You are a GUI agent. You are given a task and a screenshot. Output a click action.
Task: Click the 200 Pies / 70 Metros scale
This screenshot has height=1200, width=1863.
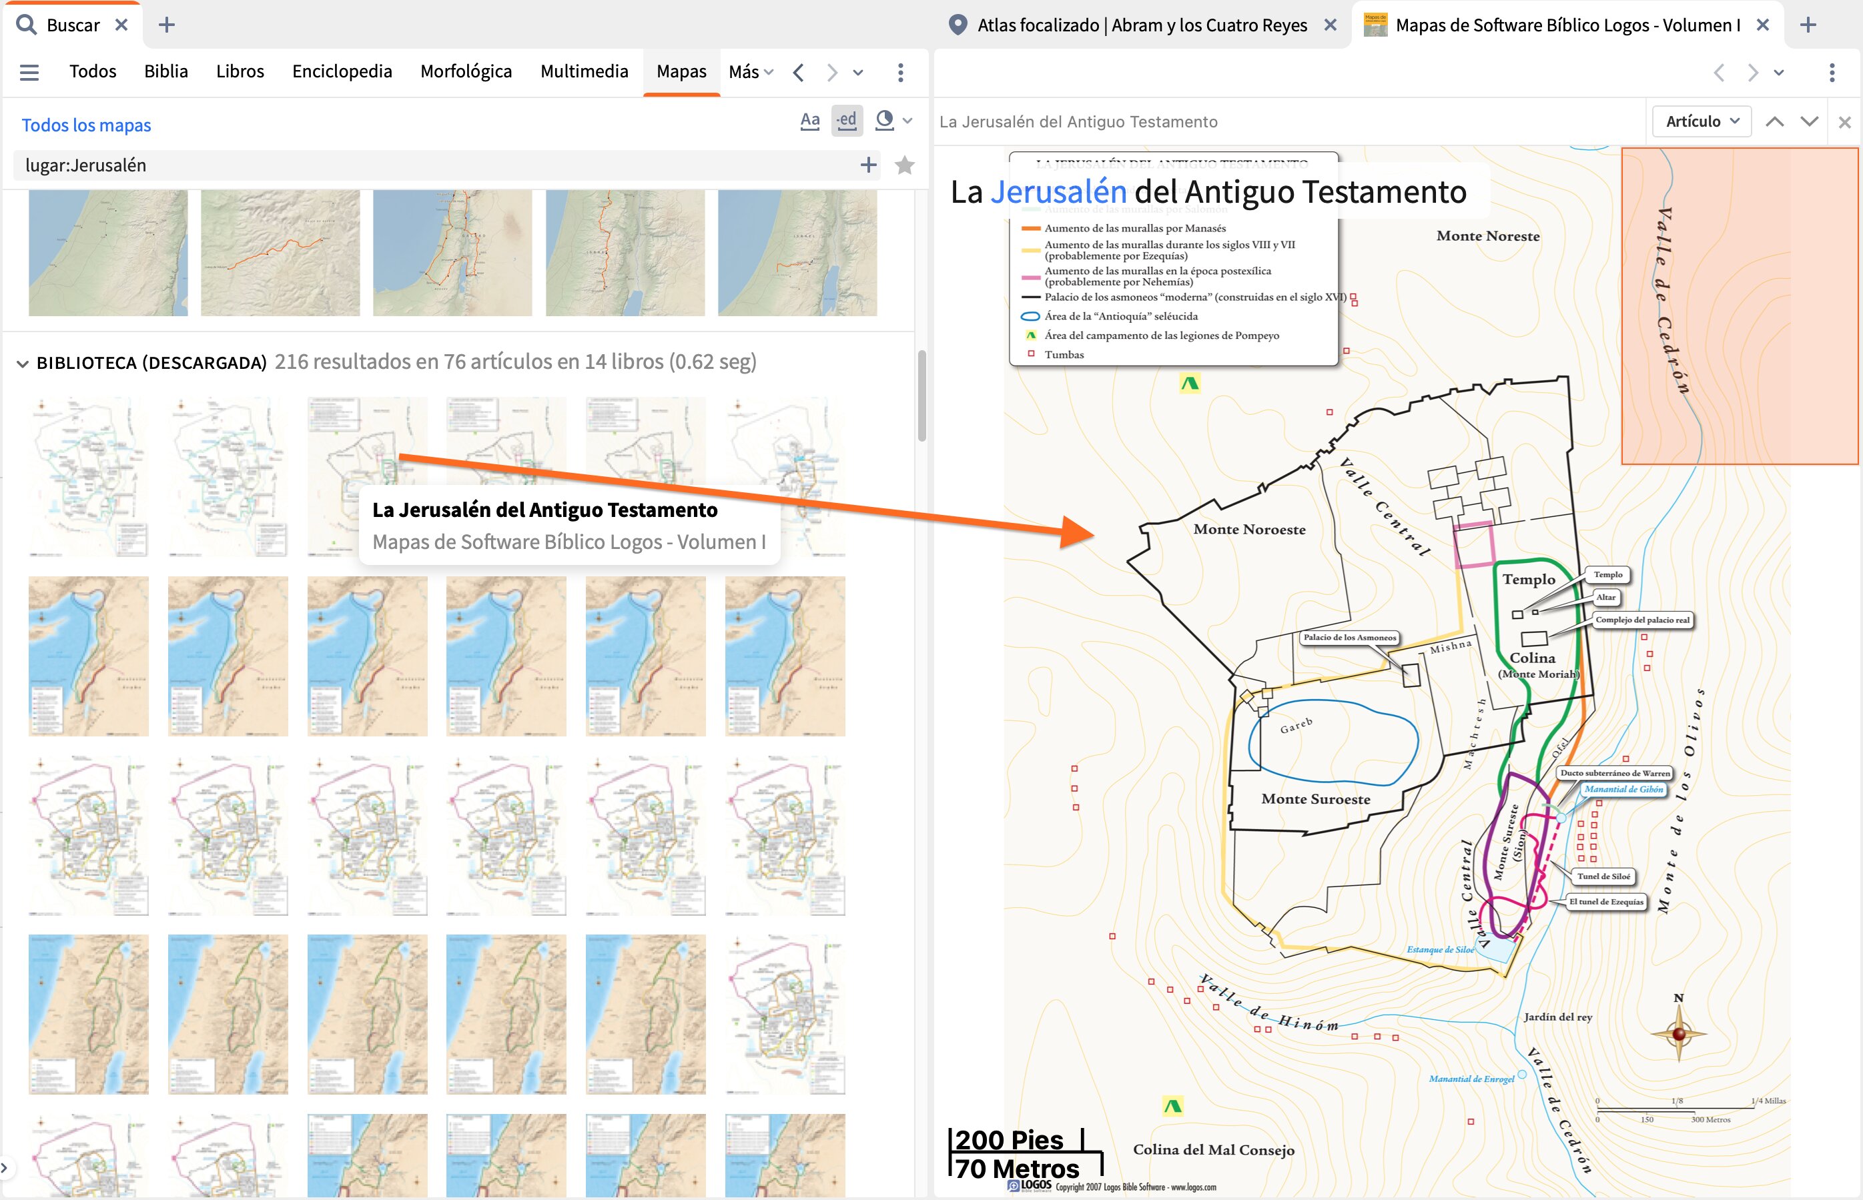click(1025, 1153)
